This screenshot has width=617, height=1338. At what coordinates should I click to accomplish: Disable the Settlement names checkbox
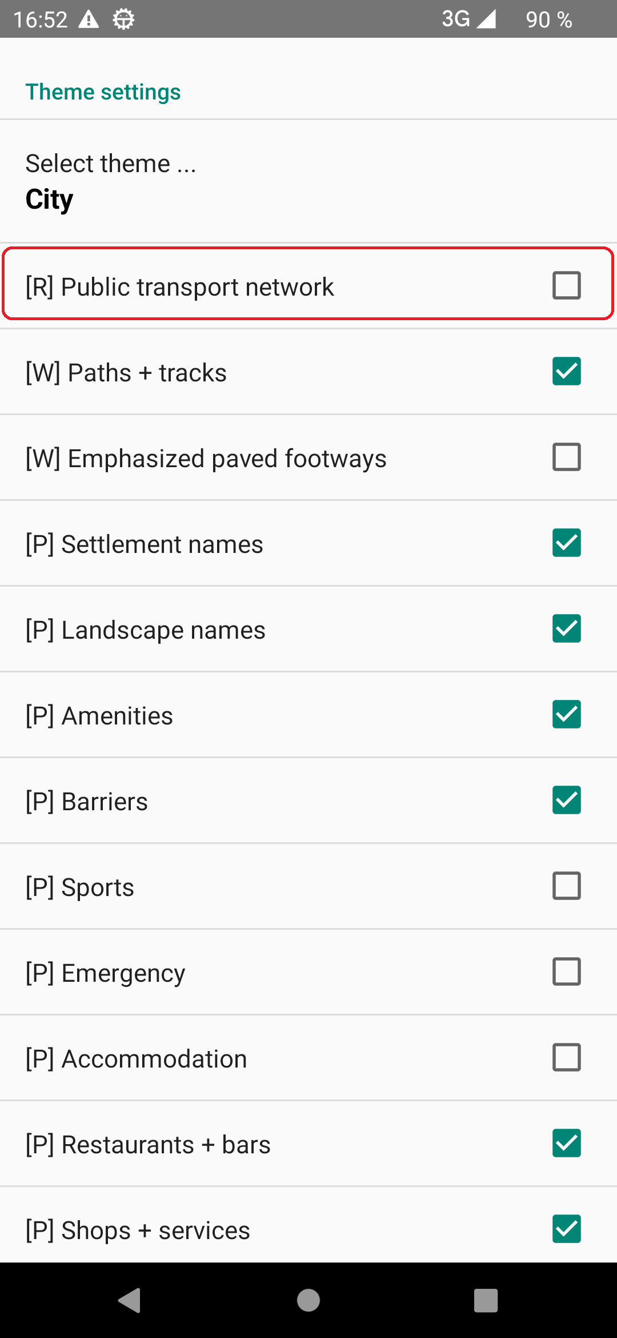[566, 543]
